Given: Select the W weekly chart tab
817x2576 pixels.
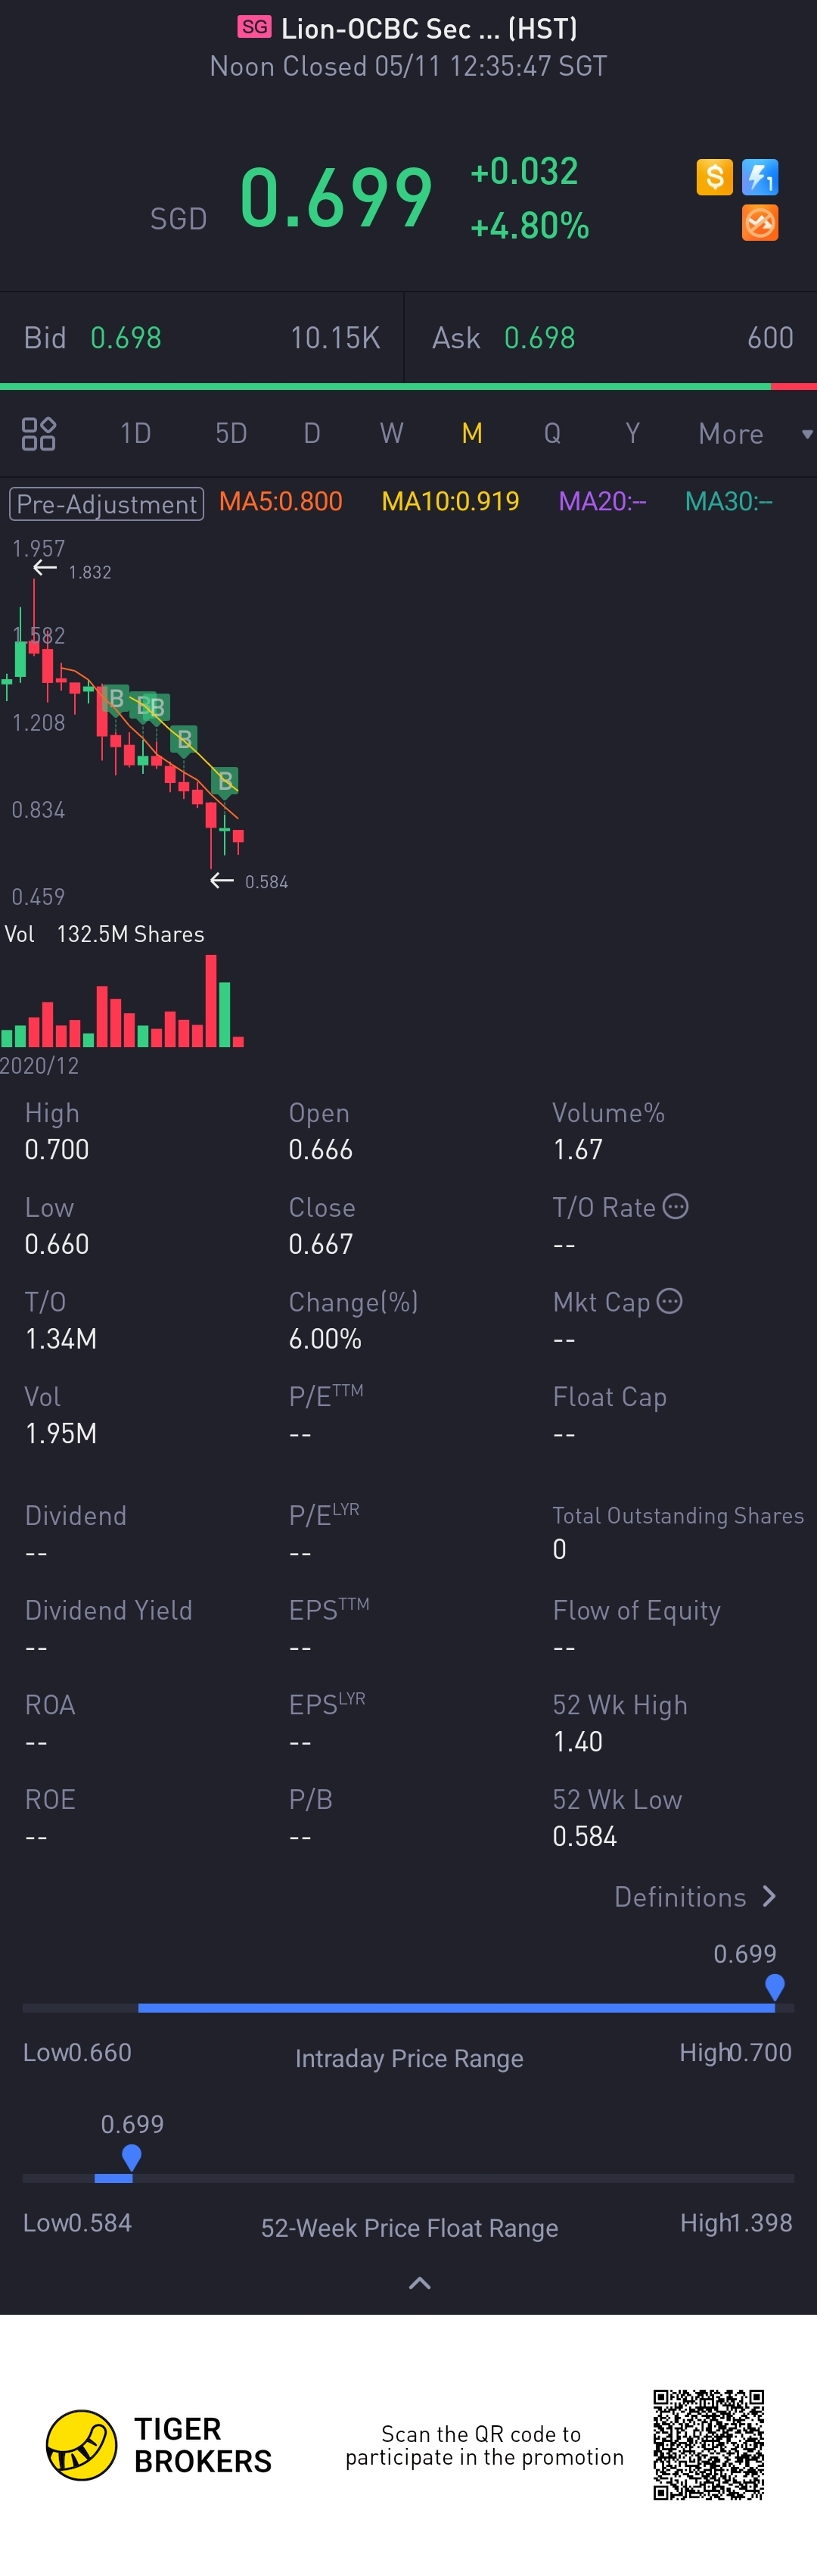Looking at the screenshot, I should click(x=392, y=434).
